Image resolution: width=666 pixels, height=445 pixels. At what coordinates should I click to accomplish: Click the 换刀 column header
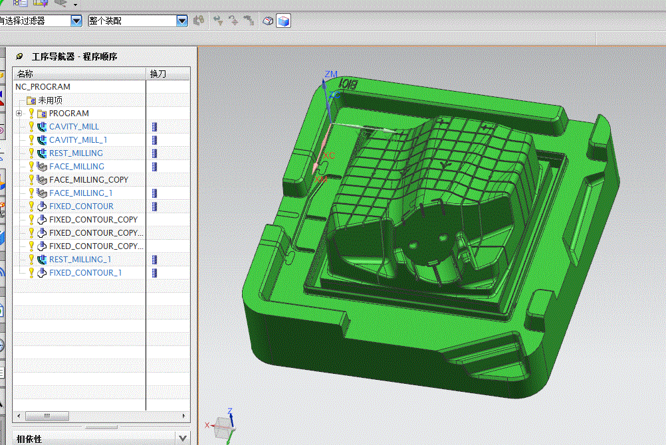click(x=168, y=74)
